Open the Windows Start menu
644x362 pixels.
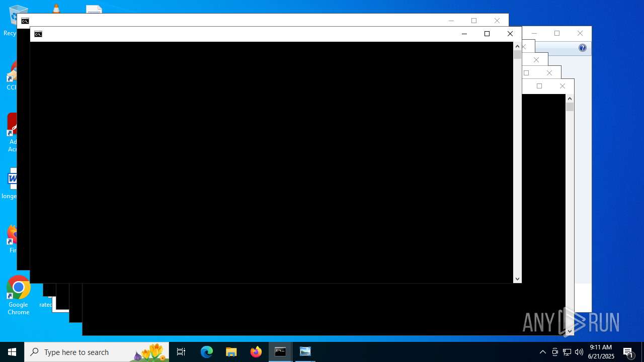(12, 352)
